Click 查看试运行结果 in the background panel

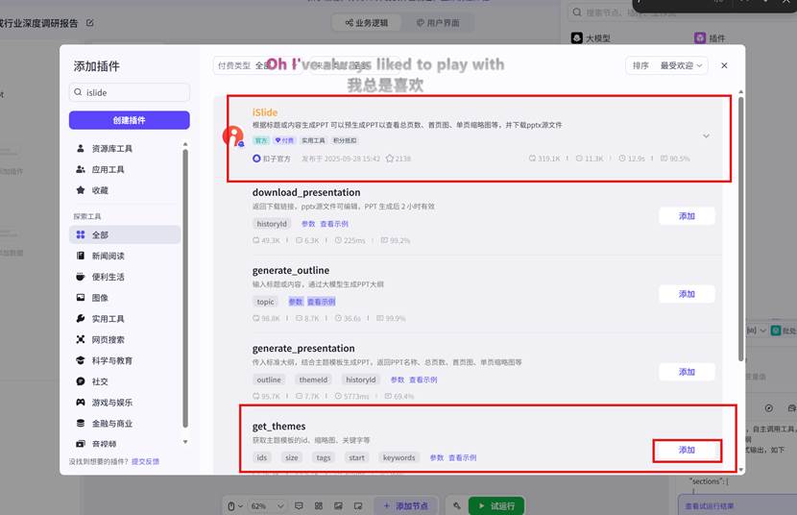click(709, 506)
